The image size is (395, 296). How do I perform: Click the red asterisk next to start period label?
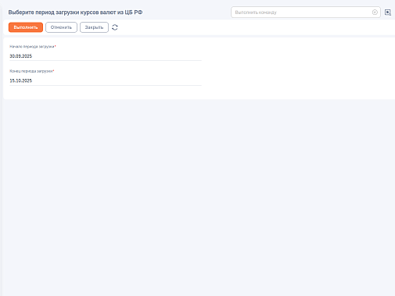tap(56, 46)
